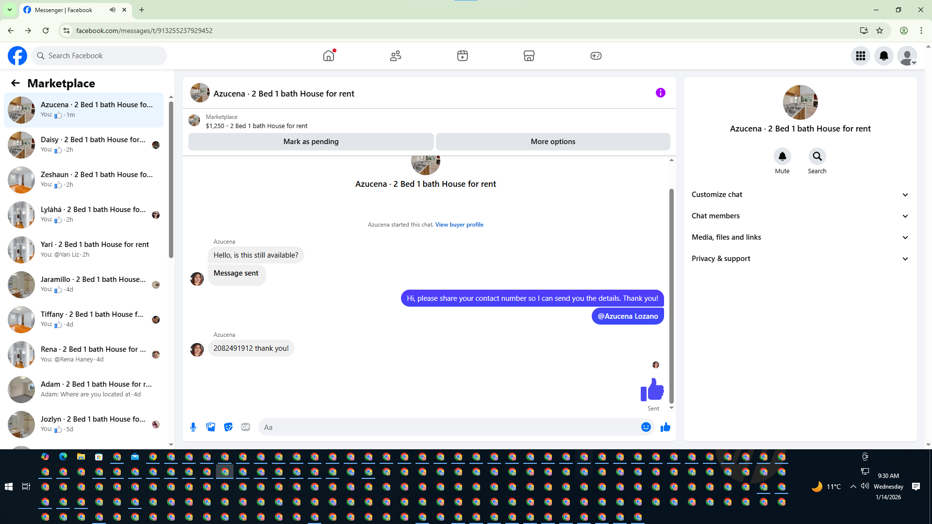Click the voice clip microphone icon
This screenshot has height=524, width=932.
[x=193, y=427]
